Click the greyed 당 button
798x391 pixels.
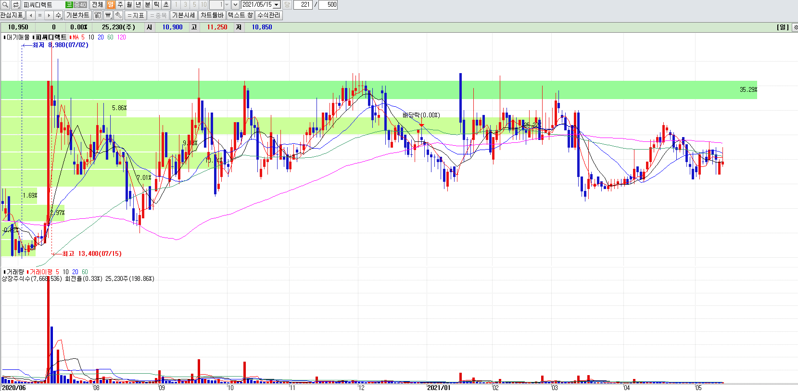coord(287,5)
